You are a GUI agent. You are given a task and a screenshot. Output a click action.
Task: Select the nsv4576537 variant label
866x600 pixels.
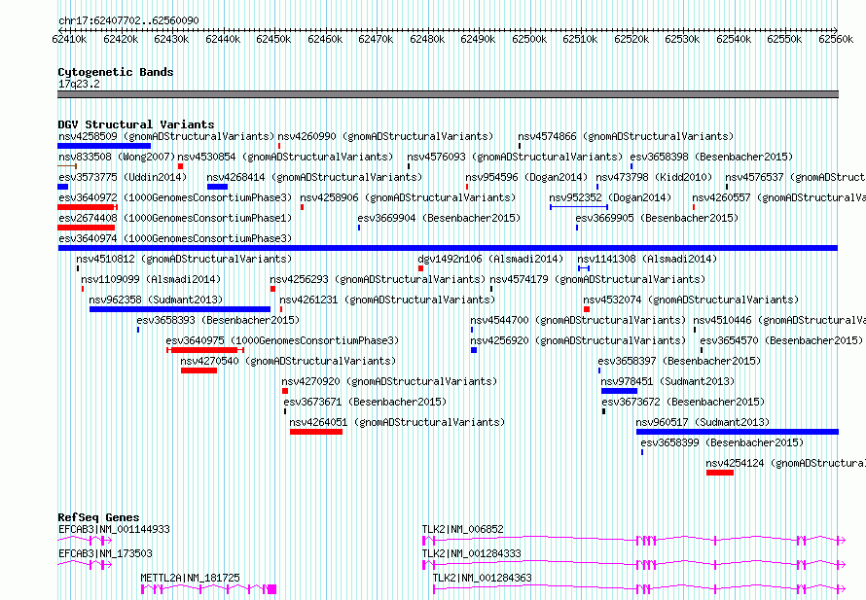click(795, 177)
